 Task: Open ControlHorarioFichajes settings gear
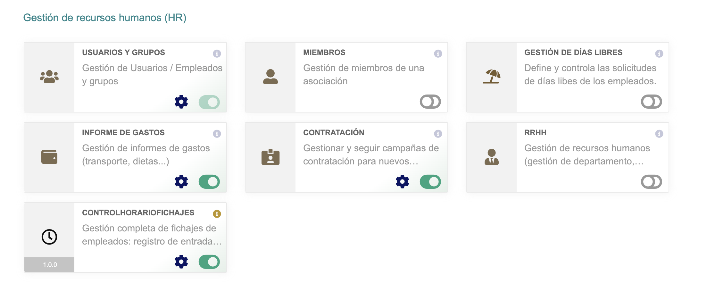pos(181,262)
